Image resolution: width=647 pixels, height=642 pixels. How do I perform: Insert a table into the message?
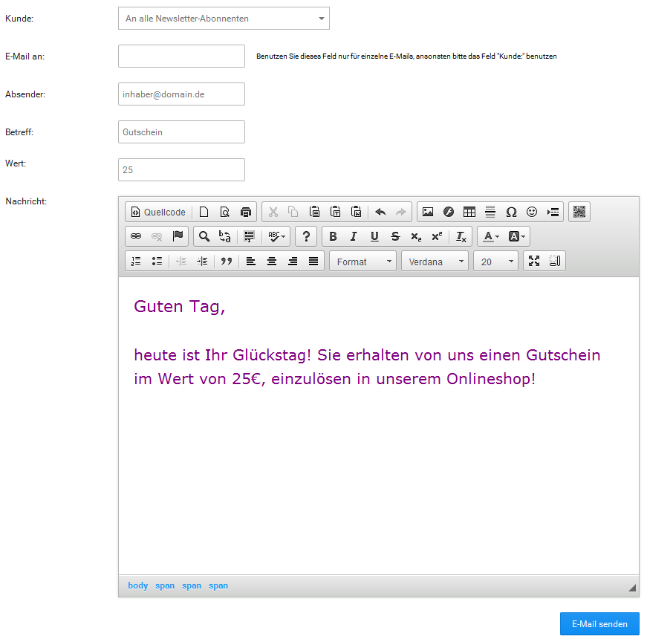point(469,212)
